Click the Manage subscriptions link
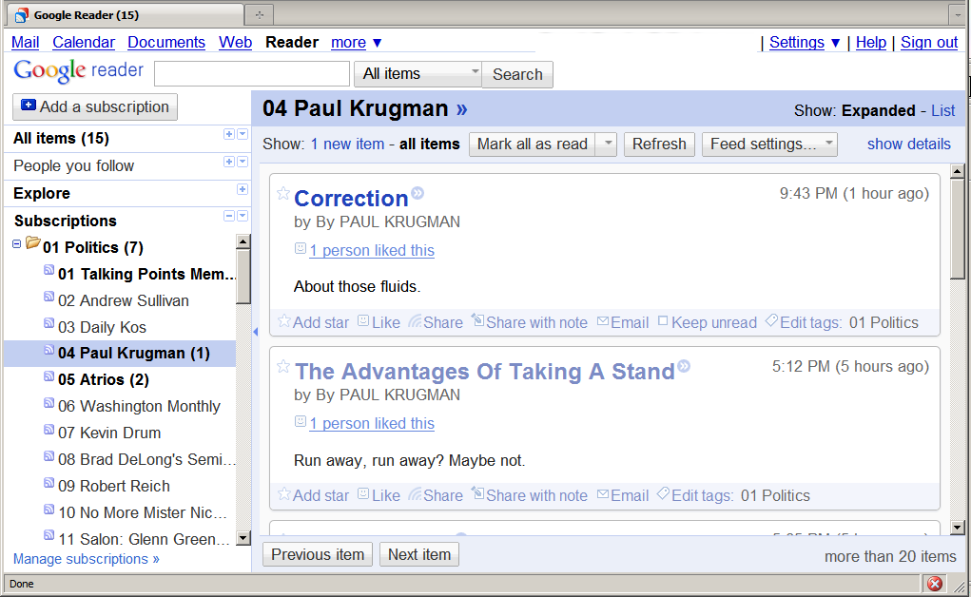This screenshot has width=971, height=597. (x=87, y=559)
